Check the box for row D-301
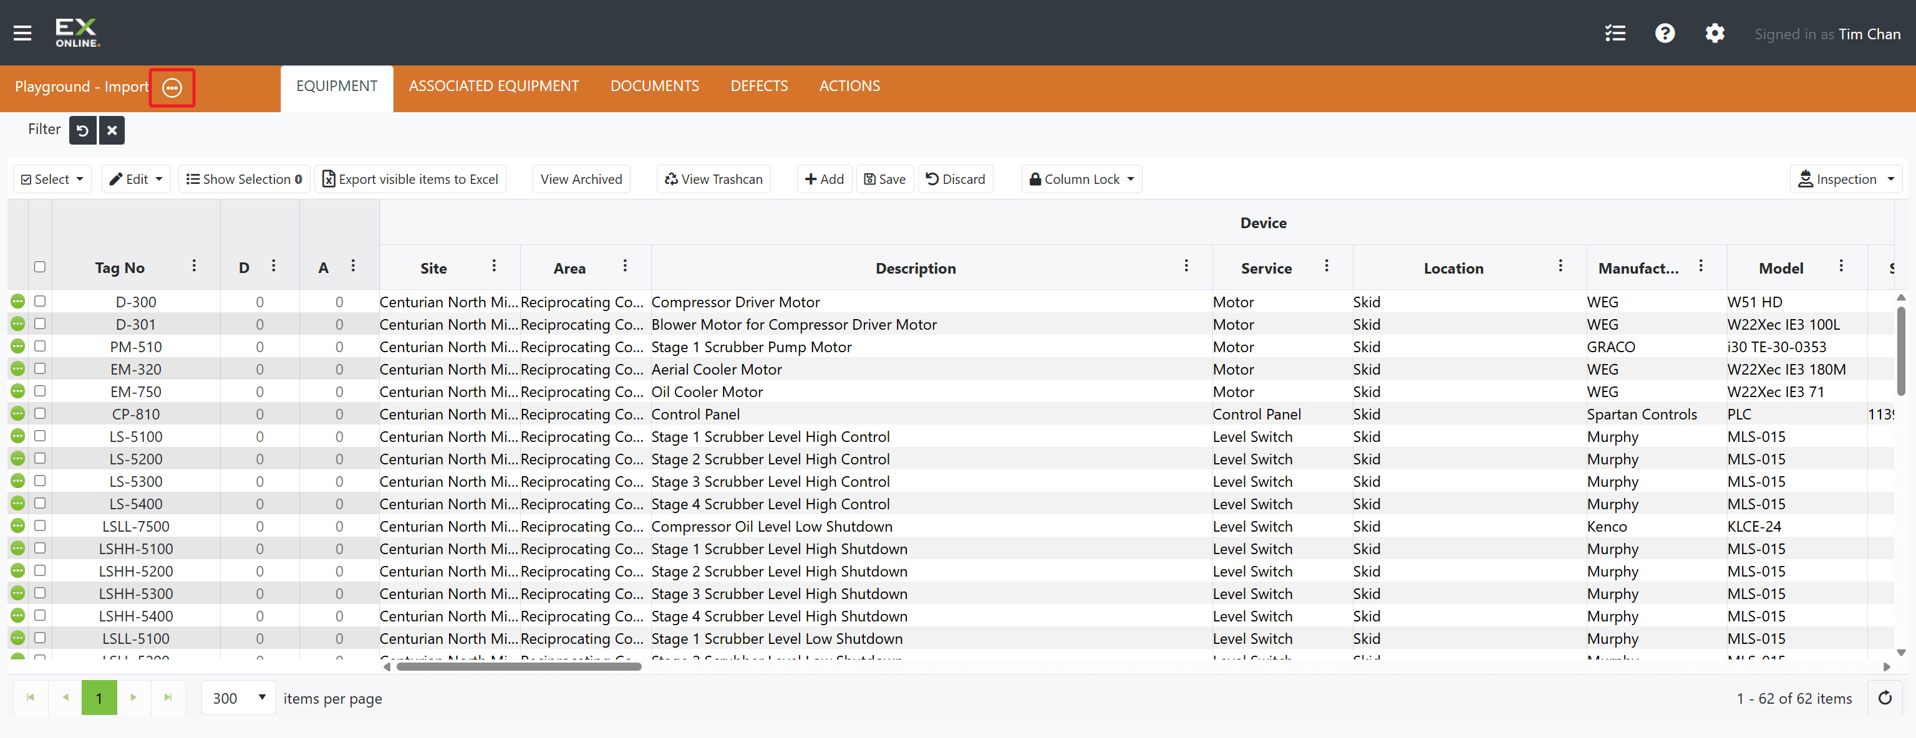The height and width of the screenshot is (738, 1916). [x=40, y=324]
